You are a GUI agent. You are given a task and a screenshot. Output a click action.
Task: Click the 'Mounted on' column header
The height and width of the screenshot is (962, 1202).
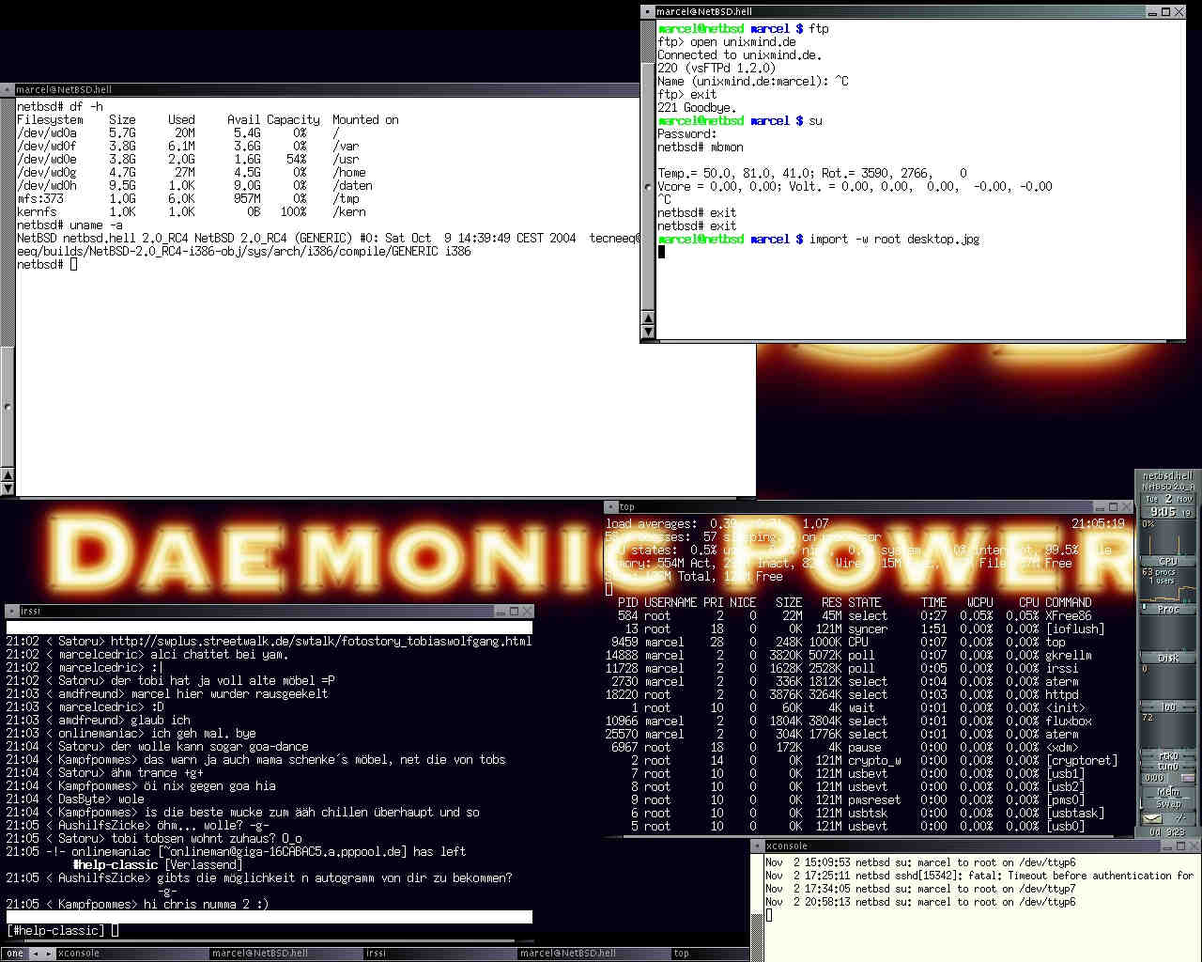point(365,120)
